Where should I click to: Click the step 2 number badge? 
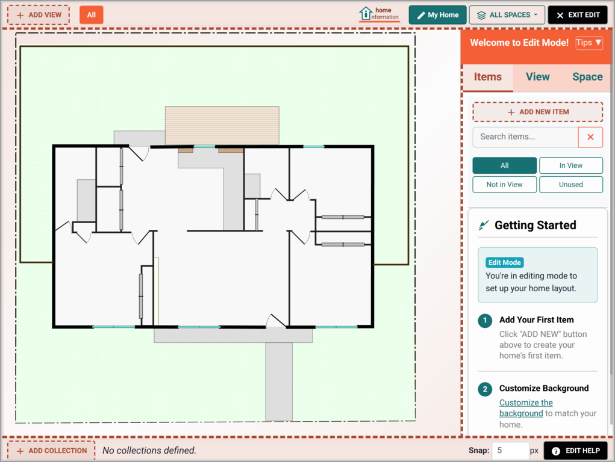pyautogui.click(x=485, y=389)
